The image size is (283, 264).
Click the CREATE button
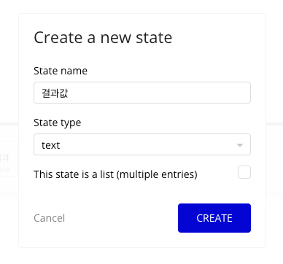(x=214, y=218)
